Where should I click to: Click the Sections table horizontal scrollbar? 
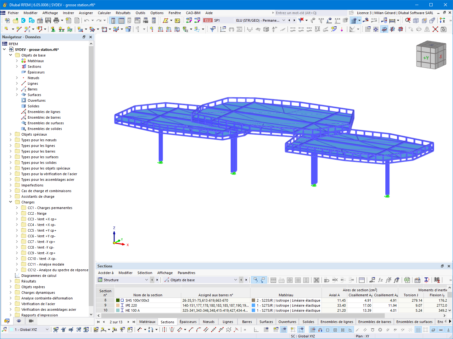(243, 315)
